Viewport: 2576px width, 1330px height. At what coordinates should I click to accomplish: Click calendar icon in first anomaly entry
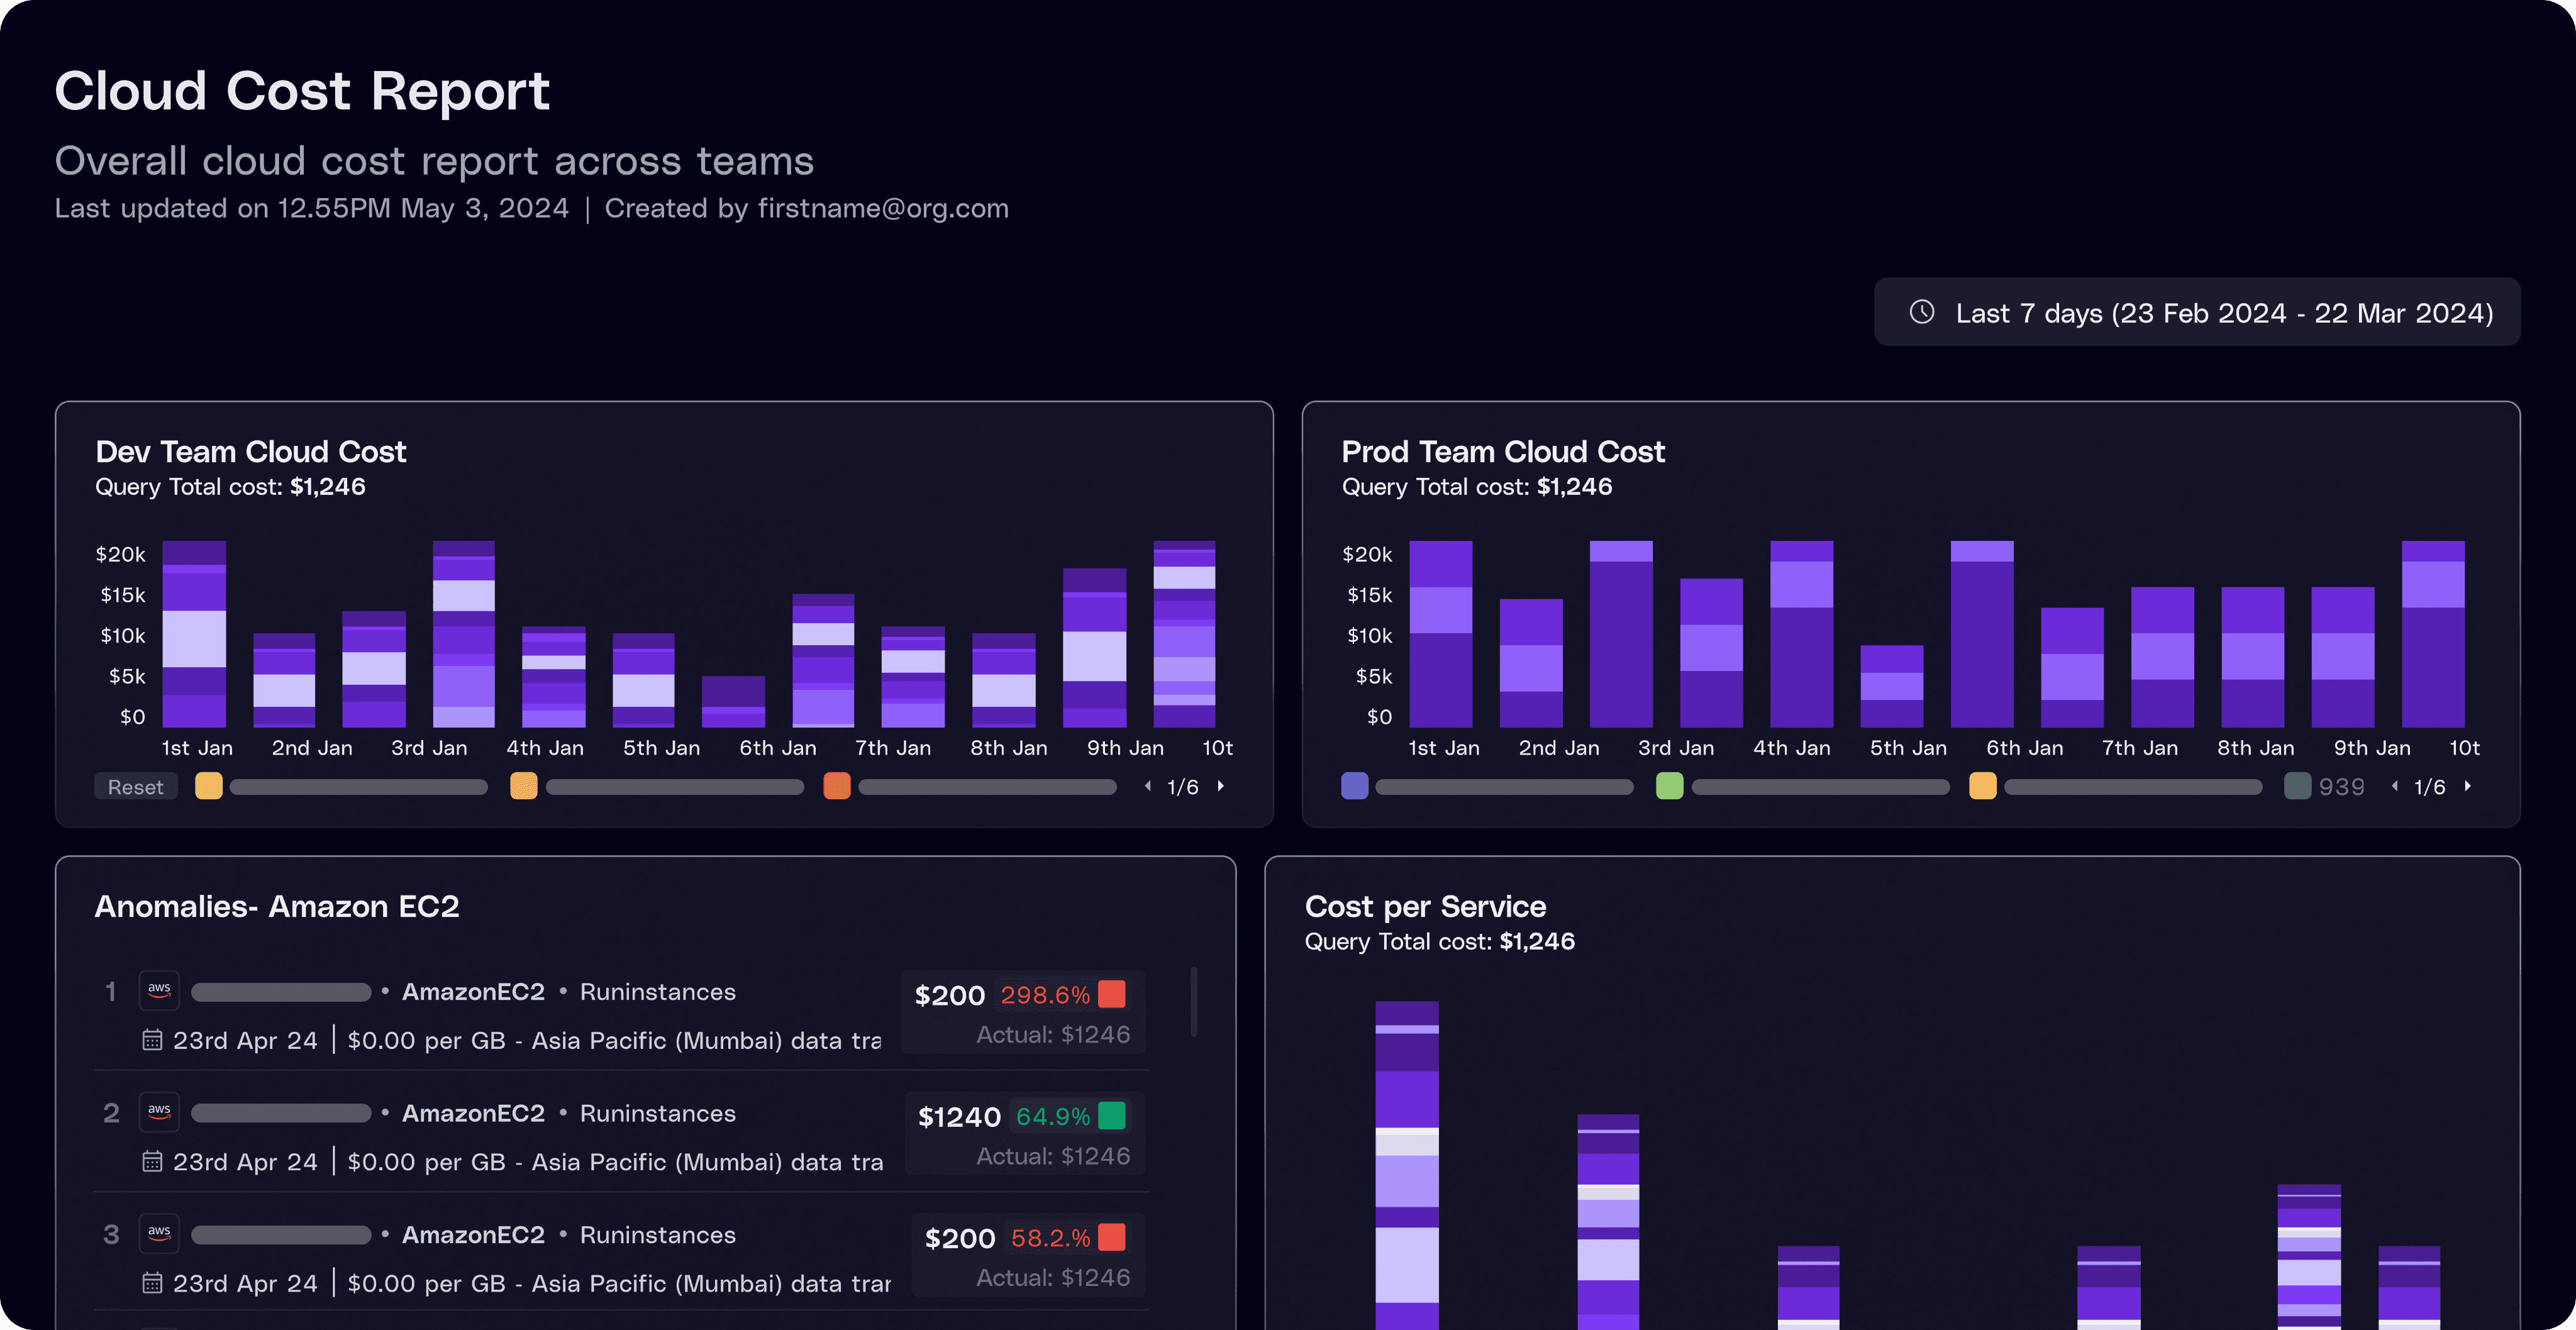(152, 1040)
